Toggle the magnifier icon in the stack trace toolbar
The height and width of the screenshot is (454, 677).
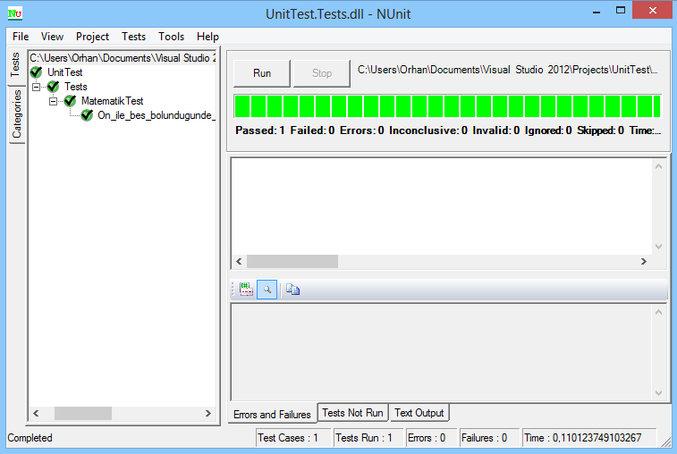pos(267,290)
